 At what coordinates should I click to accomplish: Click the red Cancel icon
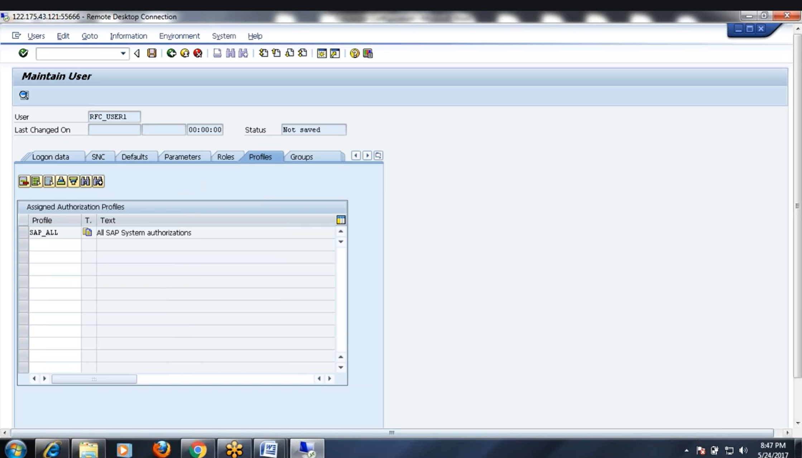pos(198,53)
